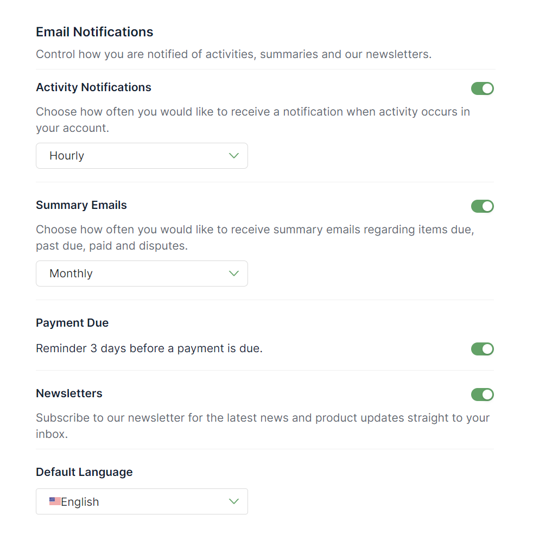This screenshot has width=533, height=534.
Task: Click the Newsletters section heading
Action: (69, 393)
